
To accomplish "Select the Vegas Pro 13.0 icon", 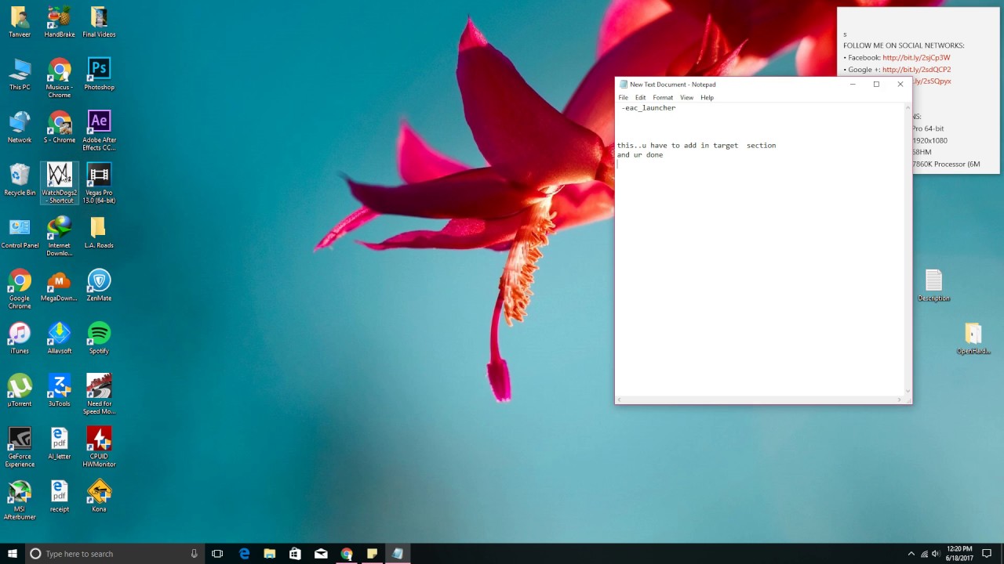I will (99, 183).
